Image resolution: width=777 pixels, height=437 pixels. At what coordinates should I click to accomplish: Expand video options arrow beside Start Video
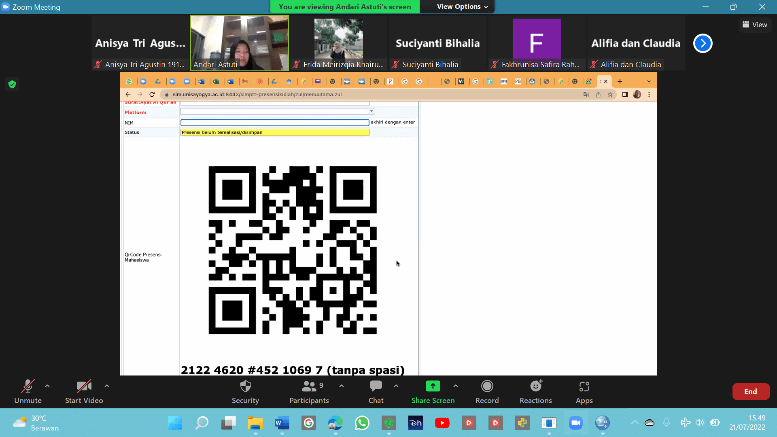[x=107, y=386]
